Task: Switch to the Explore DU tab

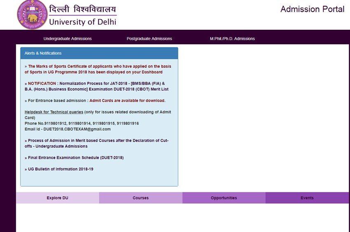Action: (x=57, y=198)
